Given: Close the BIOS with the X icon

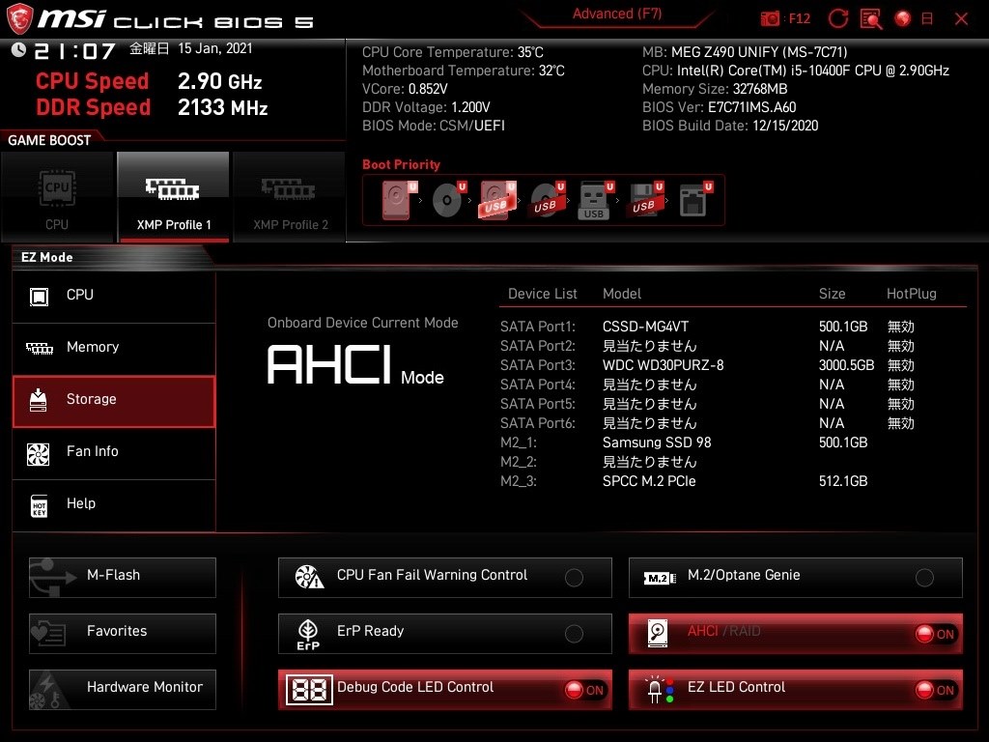Looking at the screenshot, I should (x=961, y=18).
